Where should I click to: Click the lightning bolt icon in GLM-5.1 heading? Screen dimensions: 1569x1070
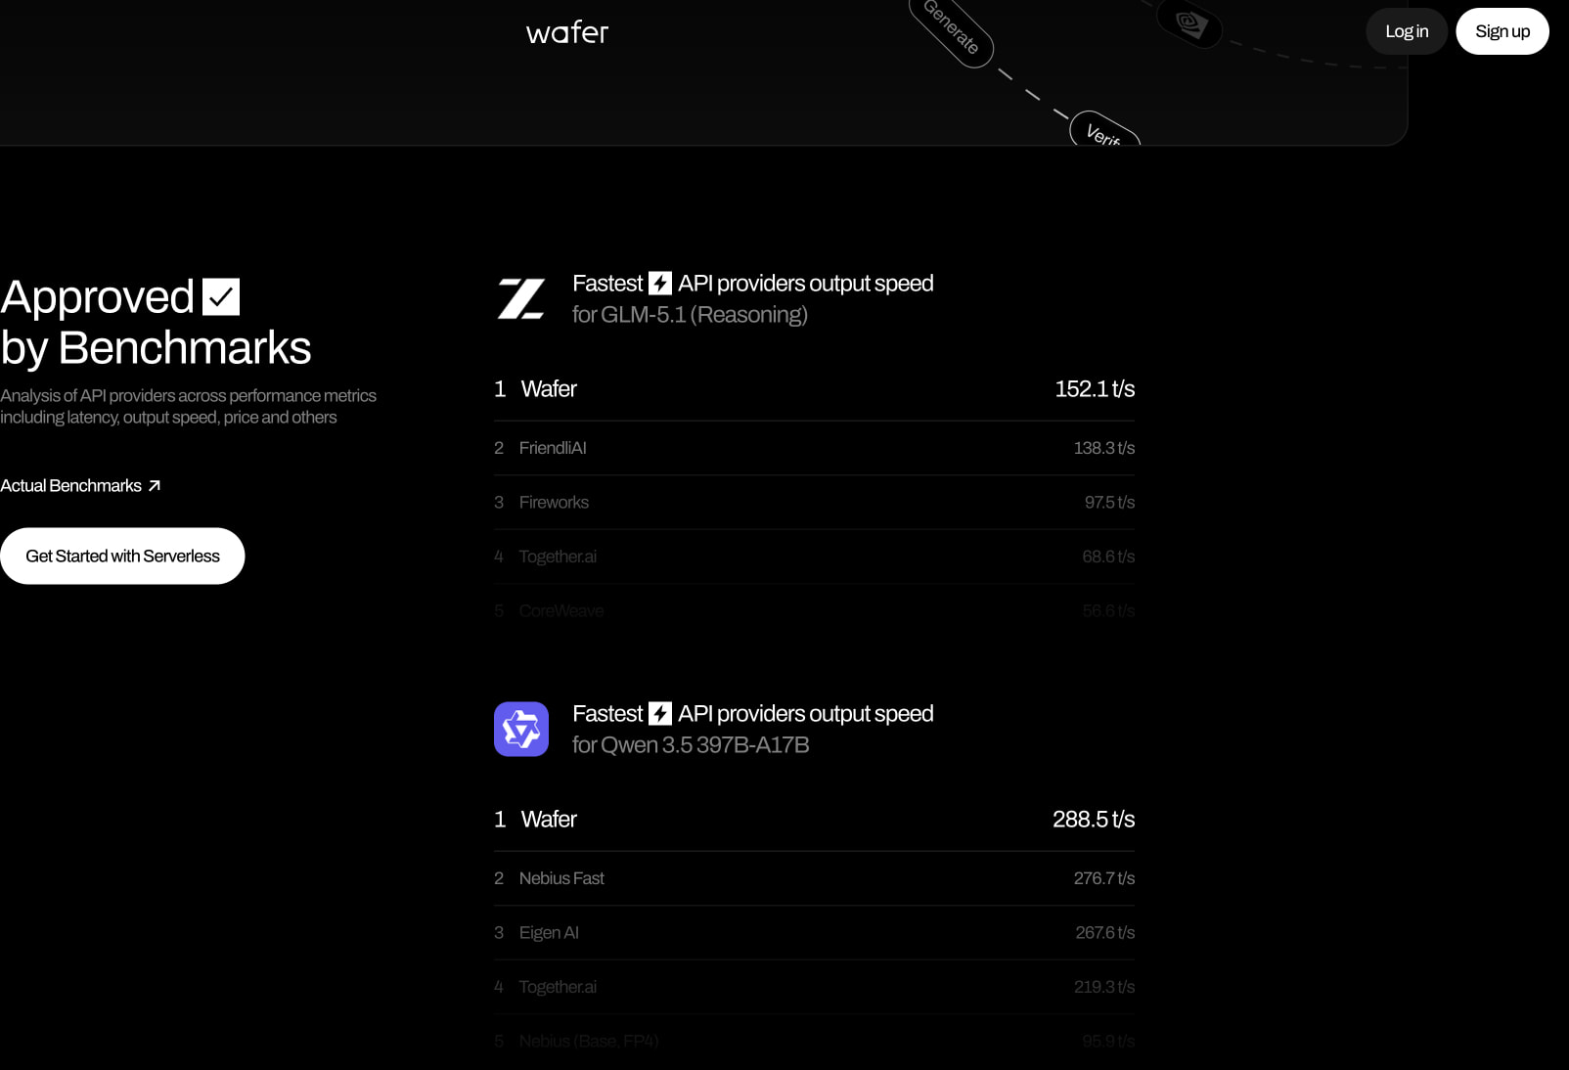pyautogui.click(x=660, y=284)
